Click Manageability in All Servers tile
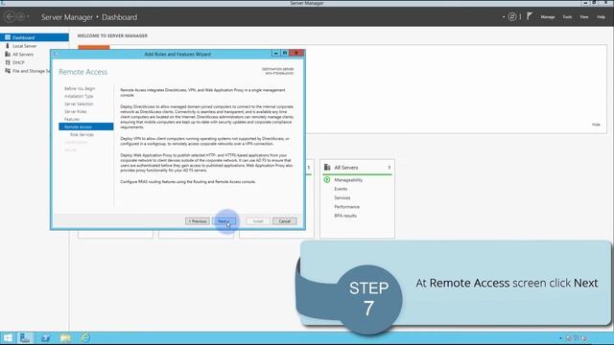Image resolution: width=614 pixels, height=345 pixels. coord(348,180)
